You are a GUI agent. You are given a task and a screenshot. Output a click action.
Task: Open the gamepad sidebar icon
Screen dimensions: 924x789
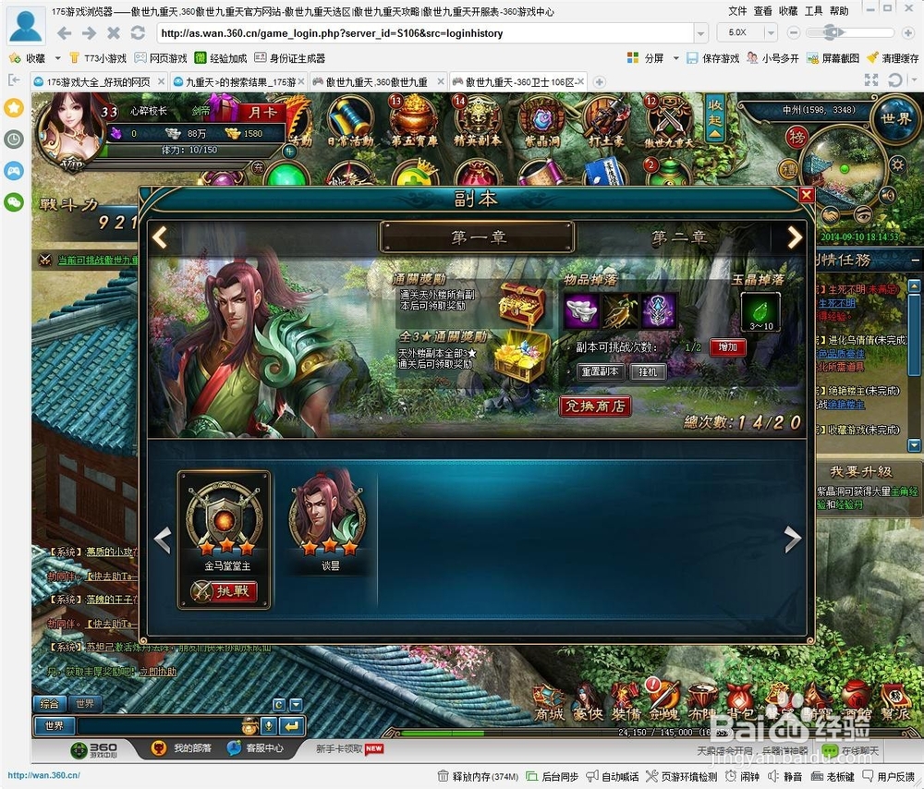click(14, 171)
